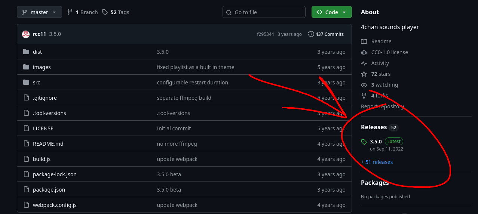Open the build.js file
478x214 pixels.
[x=42, y=159]
